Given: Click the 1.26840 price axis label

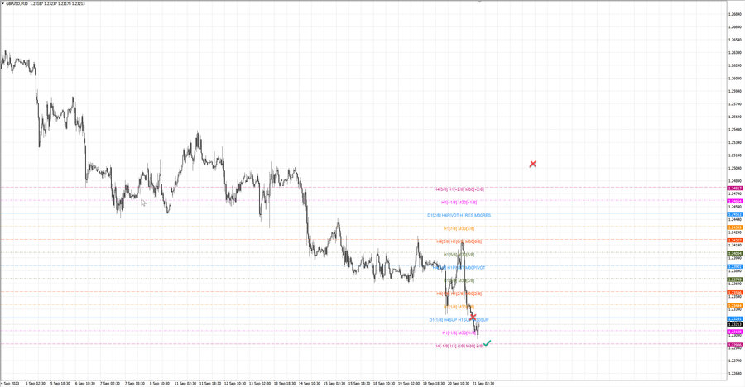Looking at the screenshot, I should [735, 14].
